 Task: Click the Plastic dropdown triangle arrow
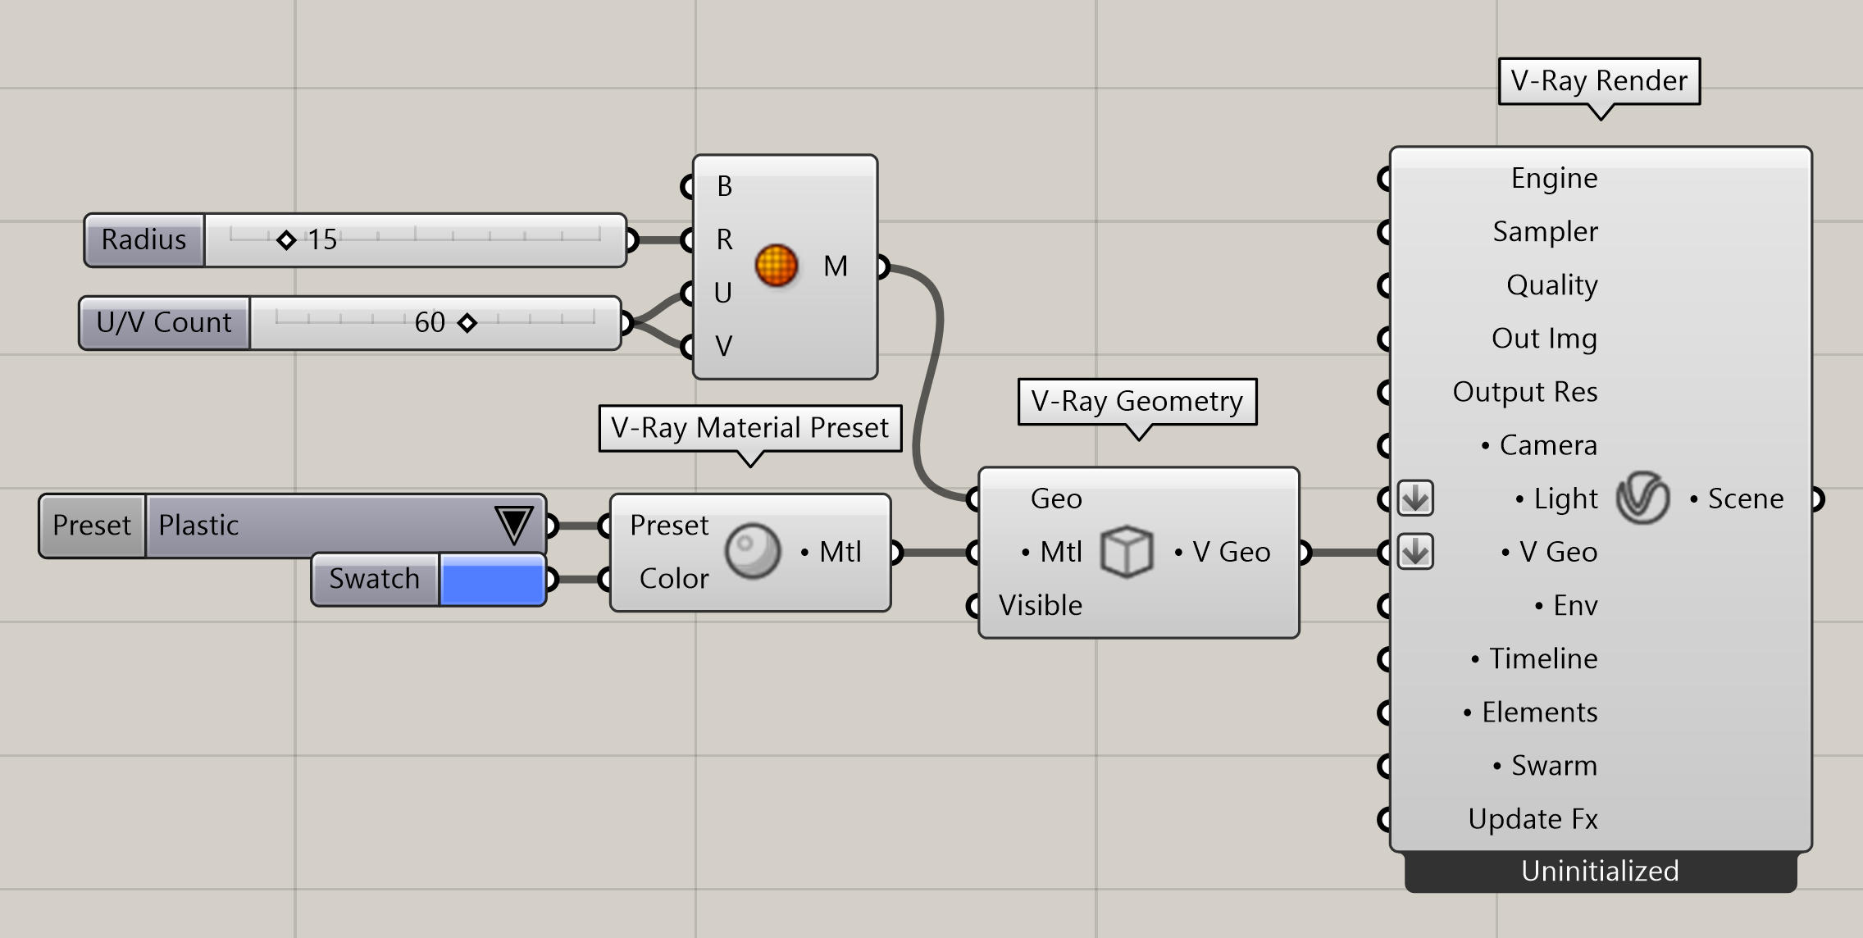pos(514,526)
